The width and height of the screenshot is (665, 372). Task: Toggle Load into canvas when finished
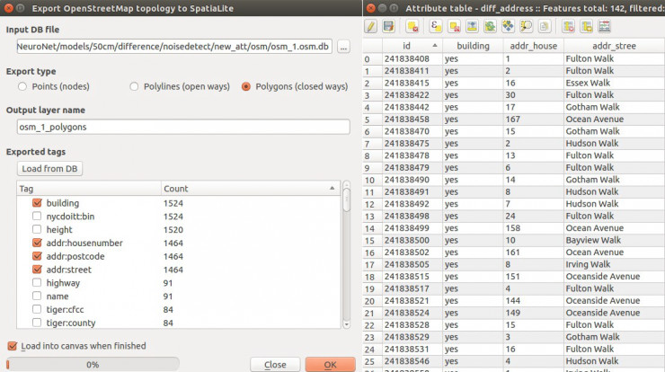click(x=13, y=346)
